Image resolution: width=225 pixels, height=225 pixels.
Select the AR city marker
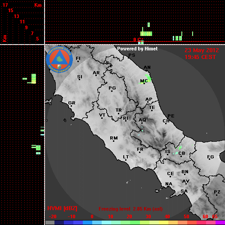pos(96,75)
